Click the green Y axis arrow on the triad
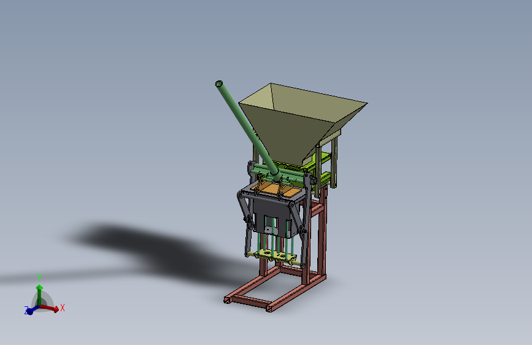Image resolution: width=532 pixels, height=345 pixels. [39, 295]
